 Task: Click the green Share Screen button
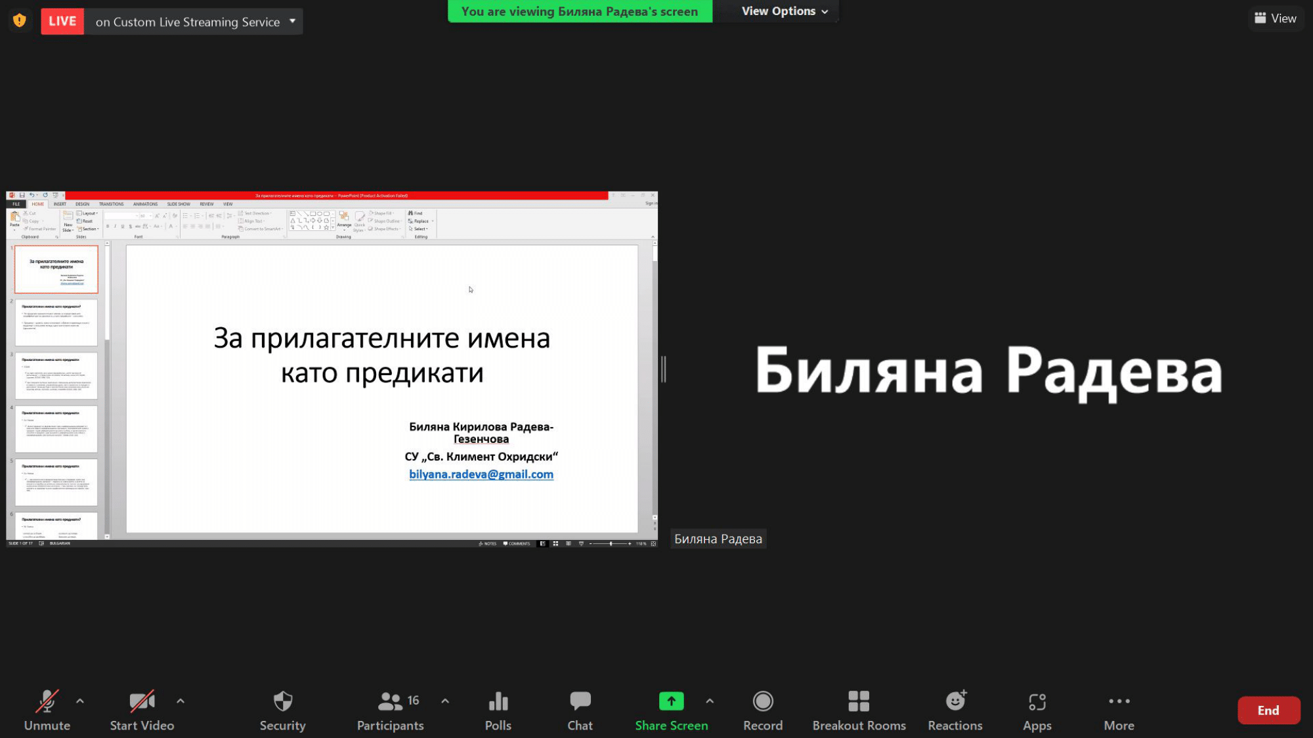671,710
